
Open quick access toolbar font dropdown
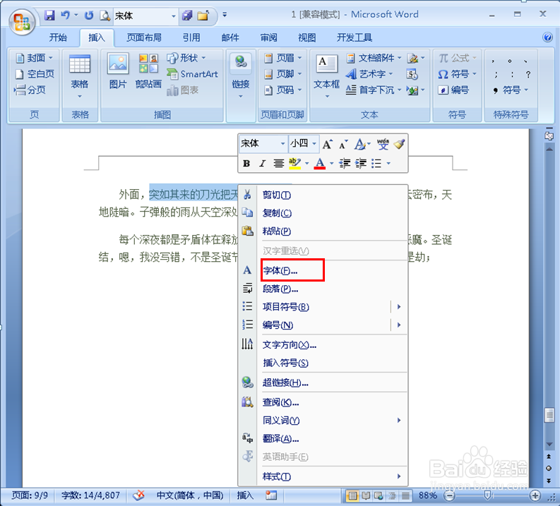click(x=174, y=16)
